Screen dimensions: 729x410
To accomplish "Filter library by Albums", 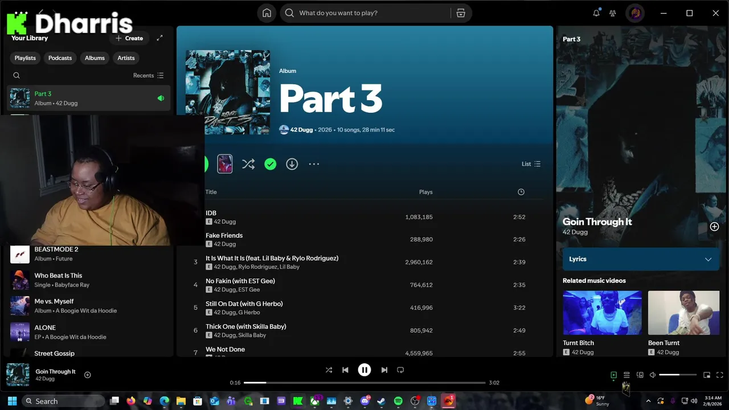I will pyautogui.click(x=95, y=58).
